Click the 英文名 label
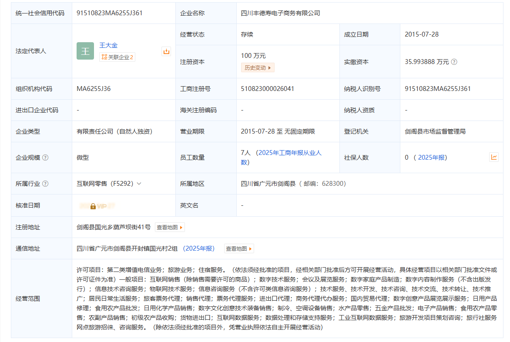The height and width of the screenshot is (342, 510). (x=189, y=205)
